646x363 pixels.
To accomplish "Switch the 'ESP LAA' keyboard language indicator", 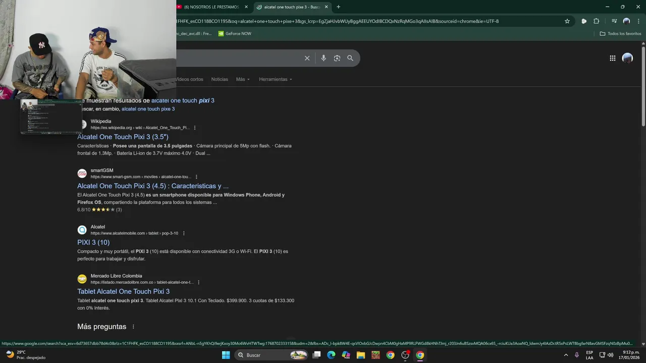I will [x=589, y=355].
